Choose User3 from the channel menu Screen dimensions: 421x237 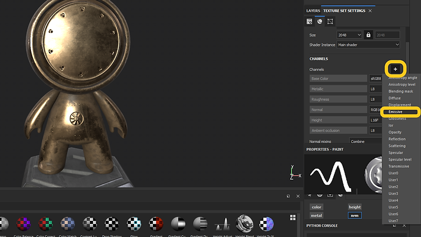click(x=394, y=193)
